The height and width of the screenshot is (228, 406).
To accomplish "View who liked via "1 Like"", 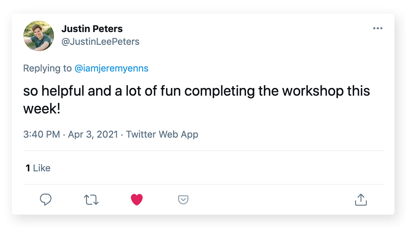I will point(38,168).
